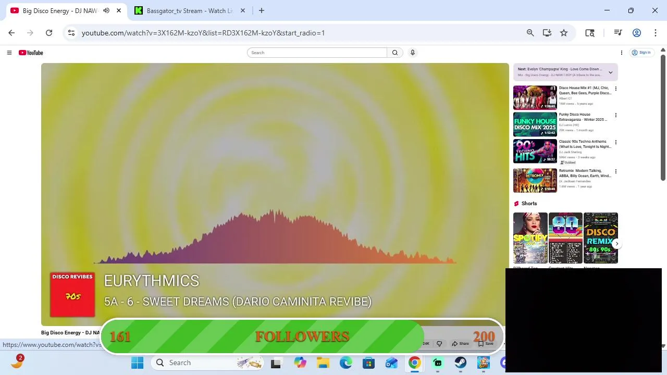Dislike the video with thumbs-down button
Viewport: 667px width, 375px height.
pos(439,344)
